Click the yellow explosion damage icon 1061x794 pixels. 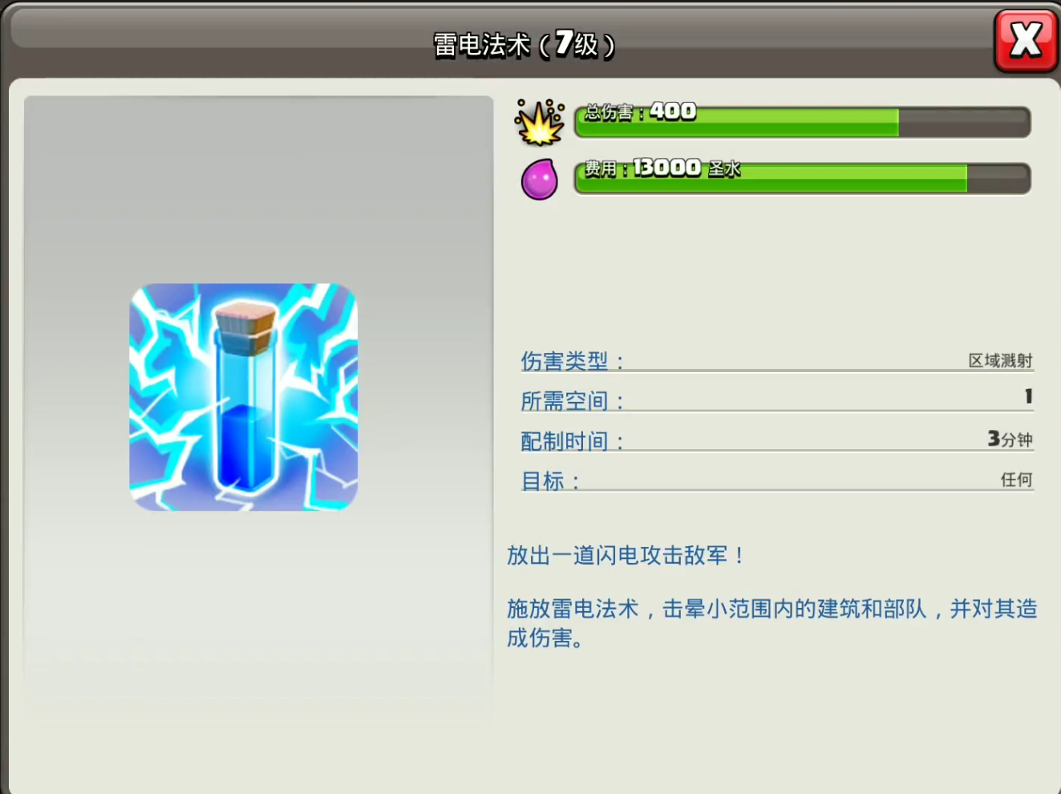539,122
